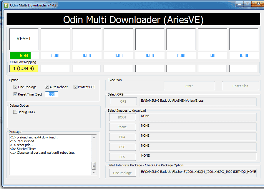The height and width of the screenshot is (189, 264).
Task: Click the OPS path field with AriesVE.ops
Action: (x=198, y=102)
